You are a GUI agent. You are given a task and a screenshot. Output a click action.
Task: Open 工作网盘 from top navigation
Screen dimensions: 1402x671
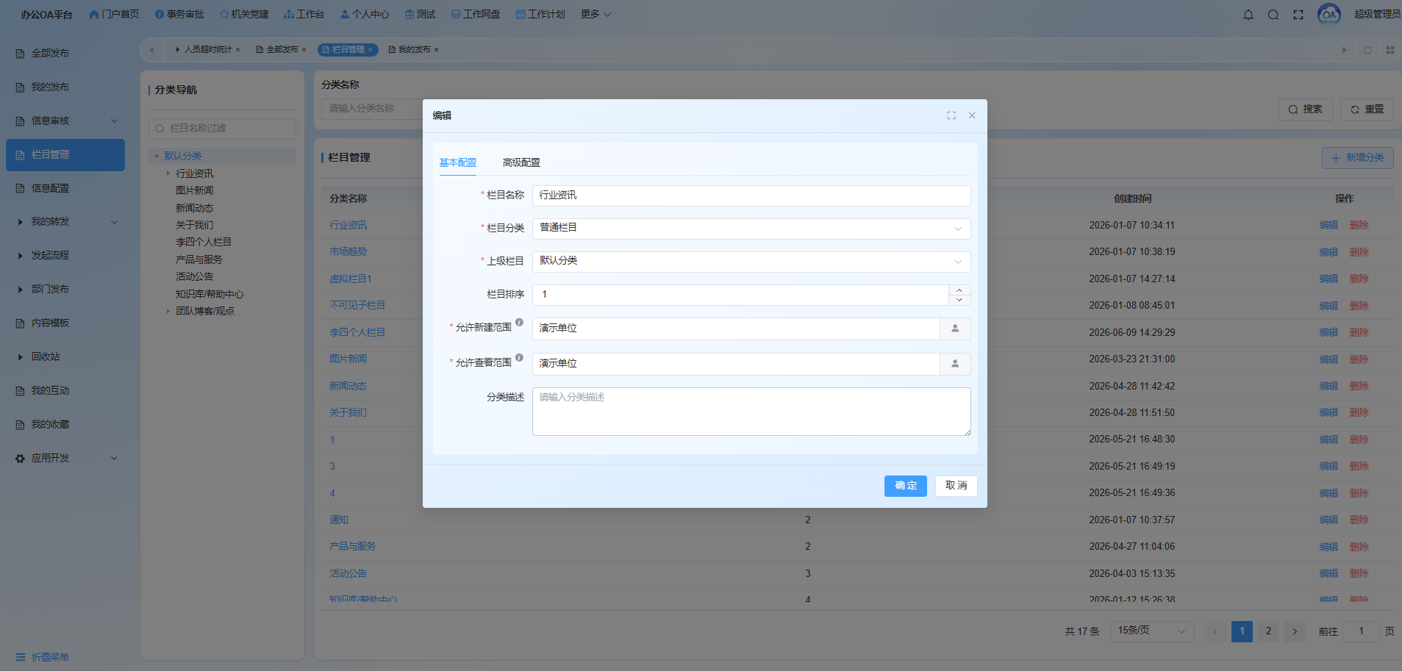(x=476, y=15)
